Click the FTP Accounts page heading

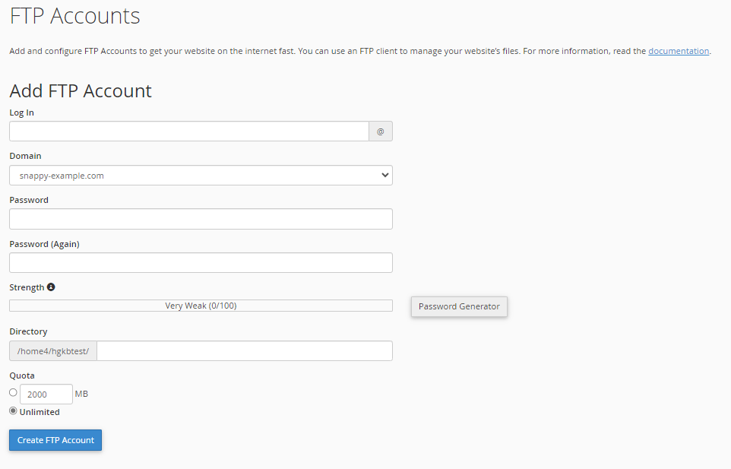point(74,16)
